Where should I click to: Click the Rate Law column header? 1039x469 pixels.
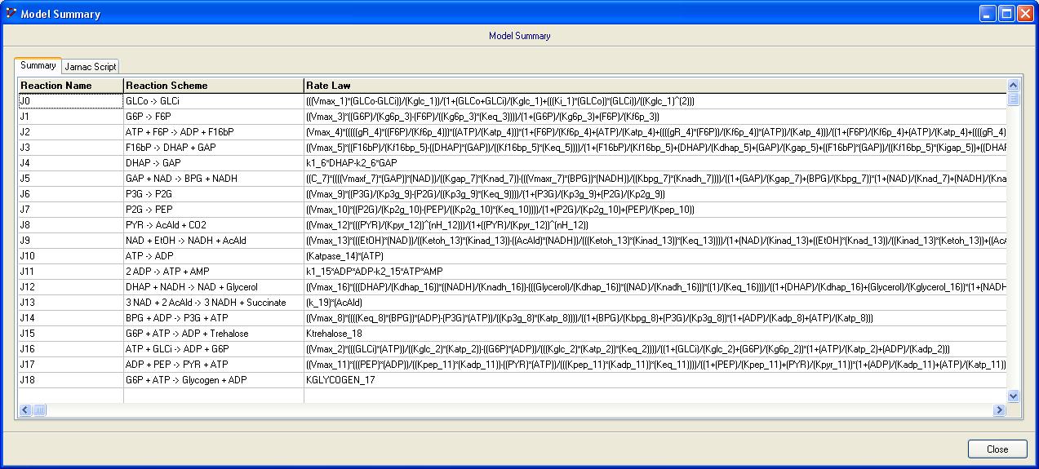(653, 86)
